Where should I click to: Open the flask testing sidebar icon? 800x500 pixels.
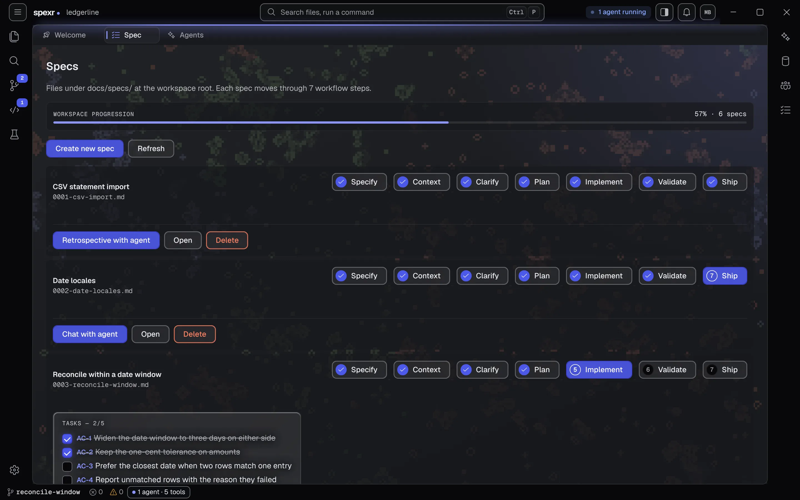tap(14, 134)
